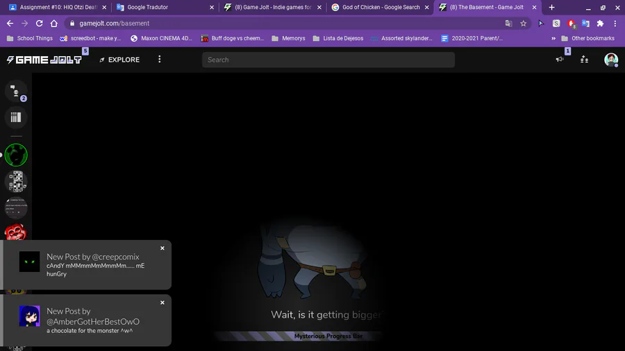
Task: Dismiss the AmberGotHerBestOwO post notification
Action: click(162, 302)
